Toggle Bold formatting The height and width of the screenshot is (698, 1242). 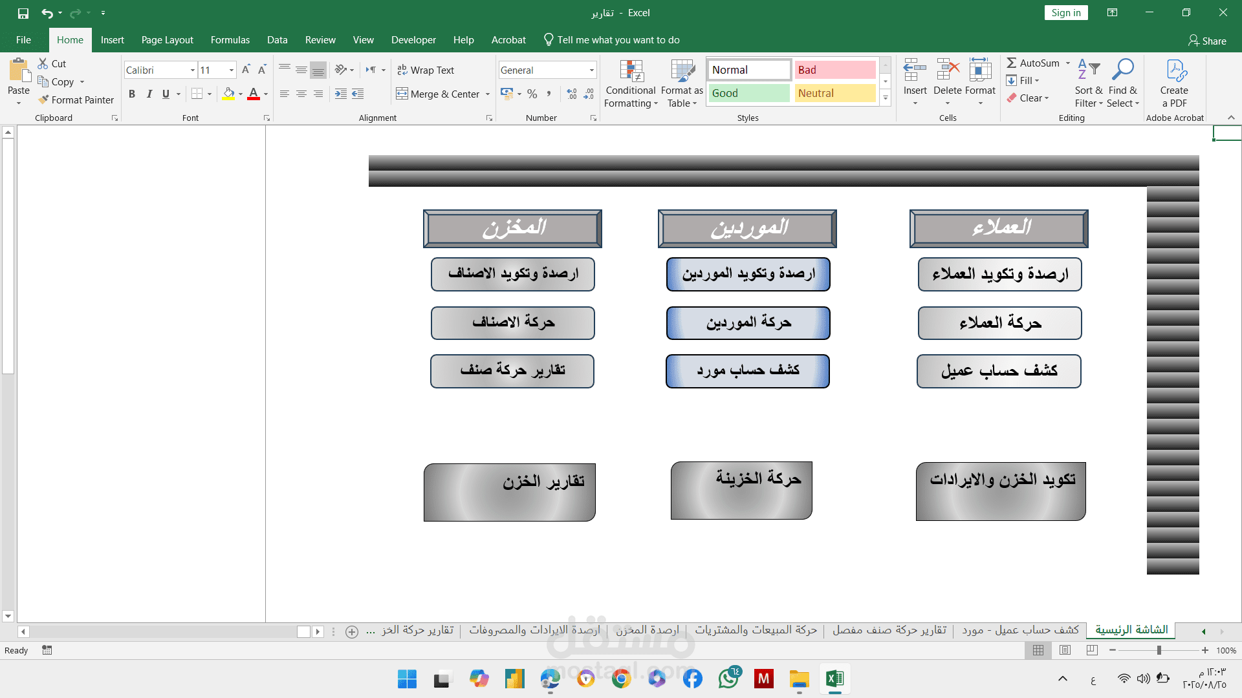(x=132, y=94)
